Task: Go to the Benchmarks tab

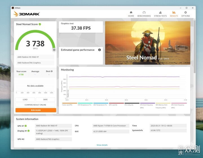Action: click(x=144, y=14)
